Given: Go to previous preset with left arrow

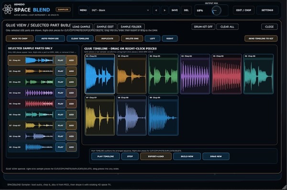Looking at the screenshot, I should 156,10.
